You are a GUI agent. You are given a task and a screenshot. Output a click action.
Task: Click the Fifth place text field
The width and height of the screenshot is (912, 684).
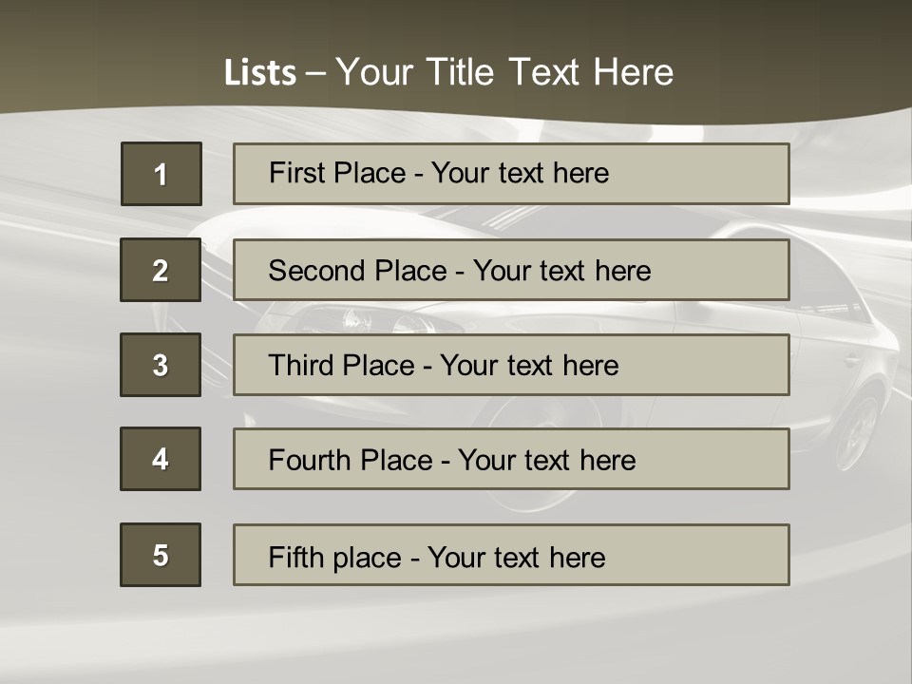511,555
